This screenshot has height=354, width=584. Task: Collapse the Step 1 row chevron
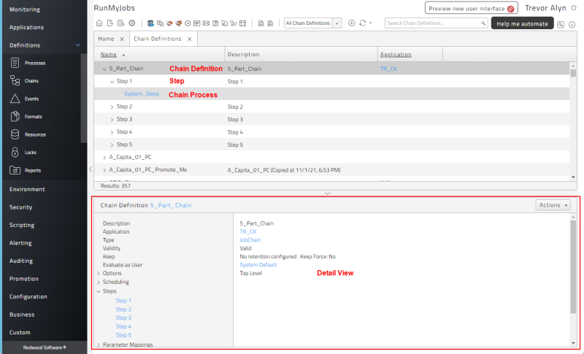112,82
